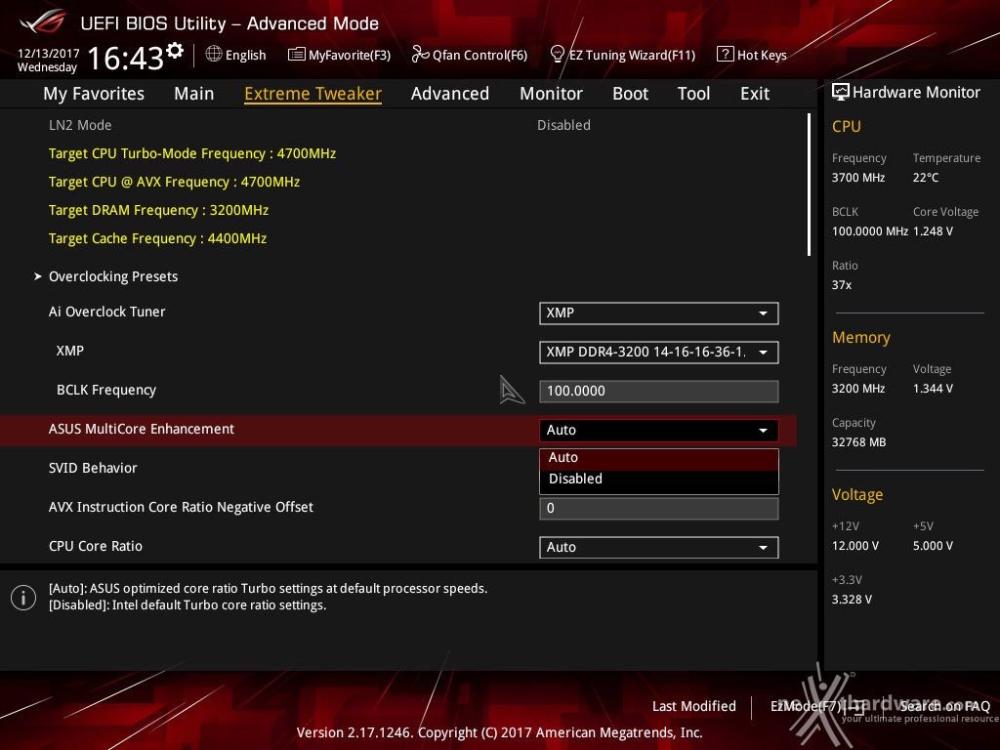Click 'Target CPU @ AVX Frequency : 4700MHz' text

coord(174,182)
